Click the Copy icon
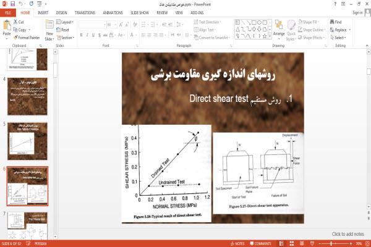The image size is (371, 247). [x=15, y=30]
